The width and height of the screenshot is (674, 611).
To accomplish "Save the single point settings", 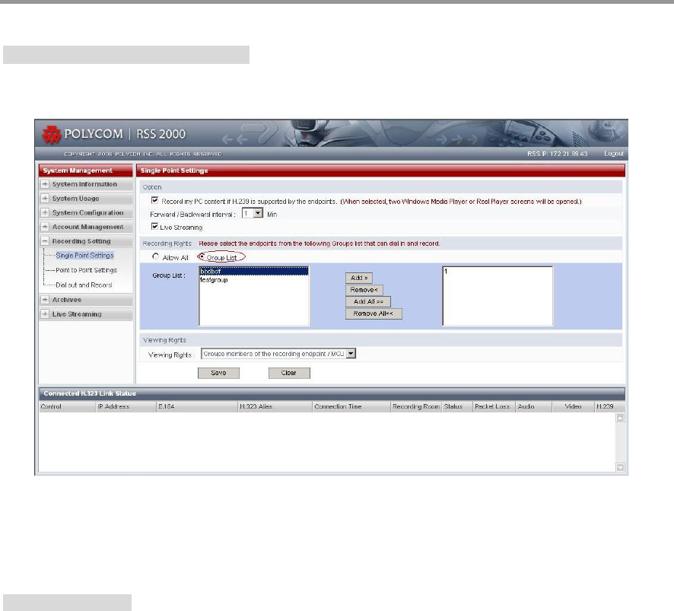I will click(218, 373).
